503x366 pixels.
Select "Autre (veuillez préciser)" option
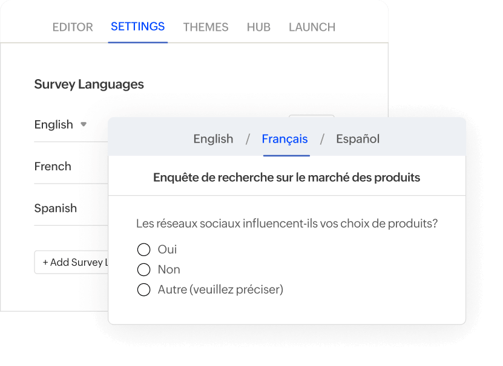click(x=143, y=289)
